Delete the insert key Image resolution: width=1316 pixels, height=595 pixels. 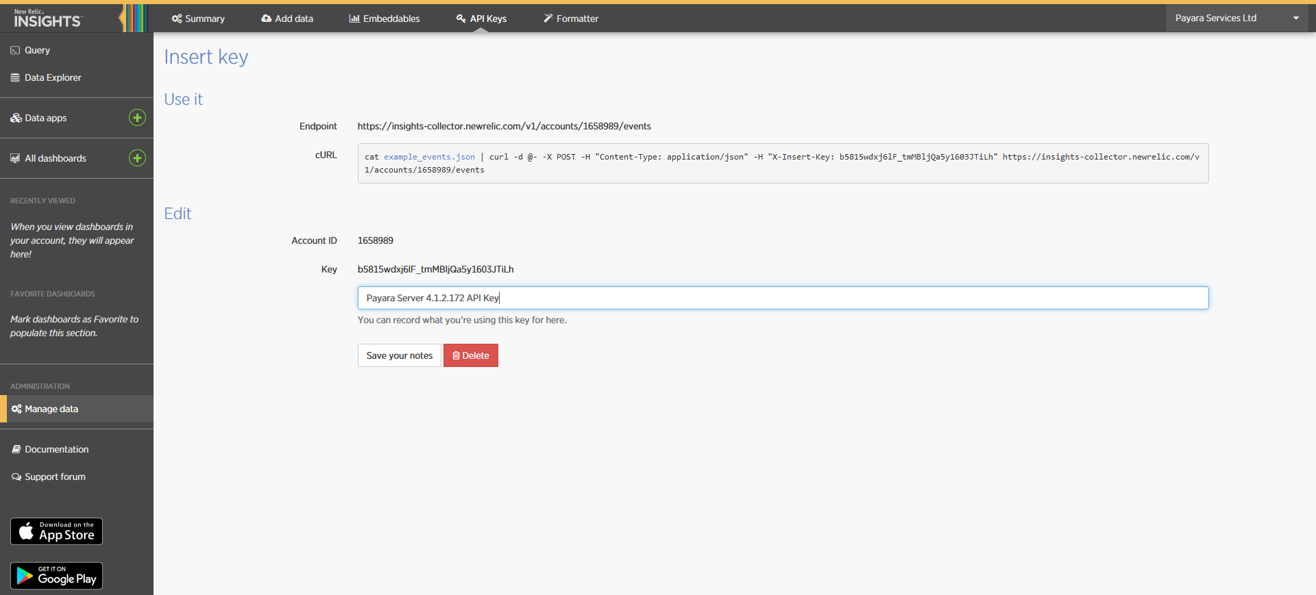(471, 355)
